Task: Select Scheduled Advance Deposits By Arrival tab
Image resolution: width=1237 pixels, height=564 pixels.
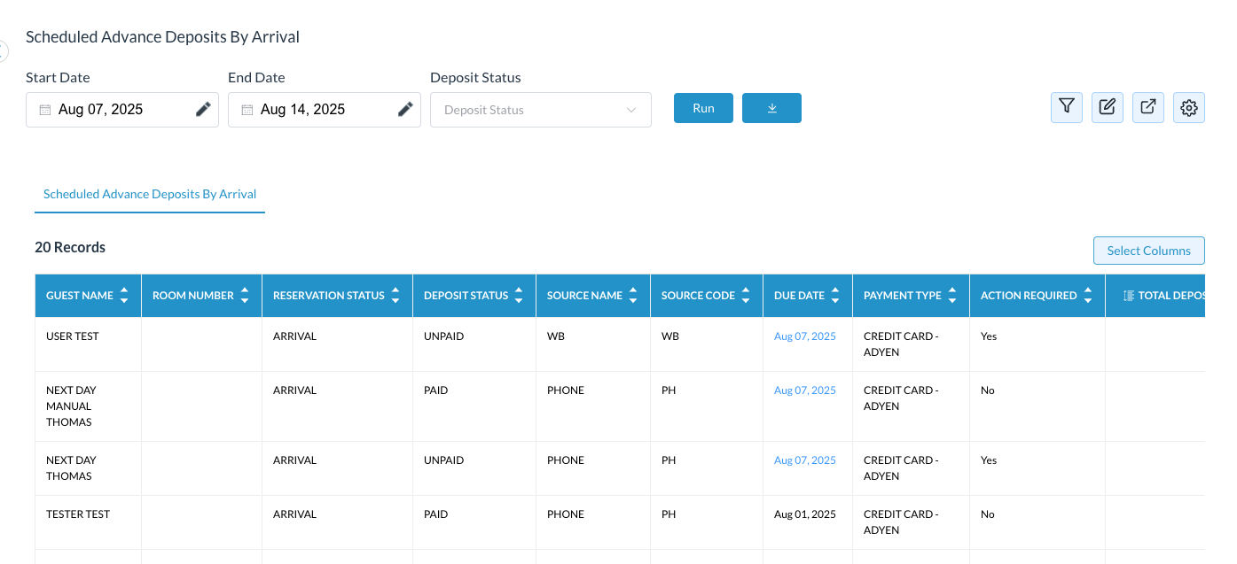Action: pos(150,194)
